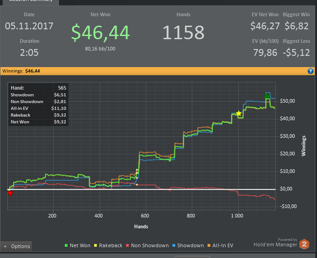
Task: Click the Hold'em Manager 2 logo icon
Action: tap(304, 244)
